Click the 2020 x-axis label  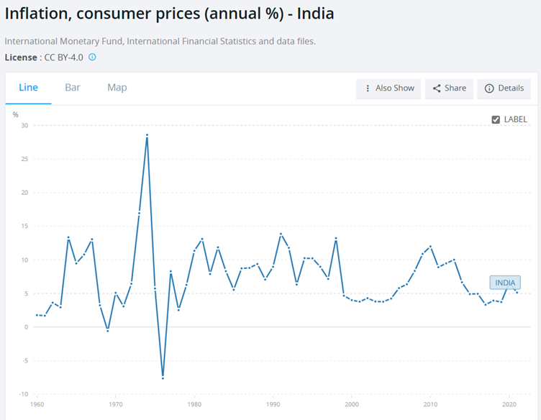[x=509, y=404]
